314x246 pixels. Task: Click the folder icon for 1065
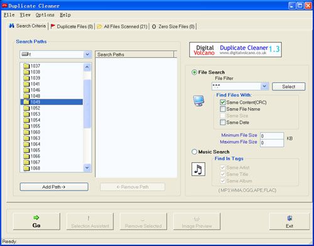(26, 150)
